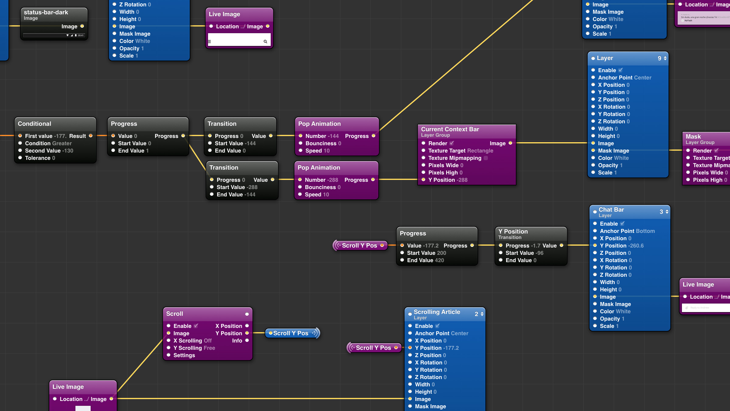Click Layer 9 title consumer port
The width and height of the screenshot is (730, 411).
pos(593,58)
